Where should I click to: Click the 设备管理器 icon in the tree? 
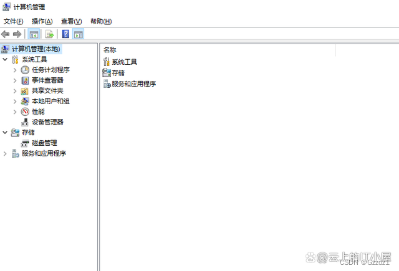[25, 122]
